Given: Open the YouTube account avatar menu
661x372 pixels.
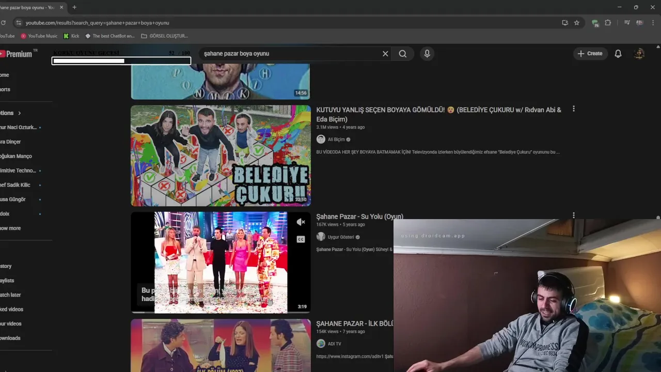Looking at the screenshot, I should click(x=639, y=54).
